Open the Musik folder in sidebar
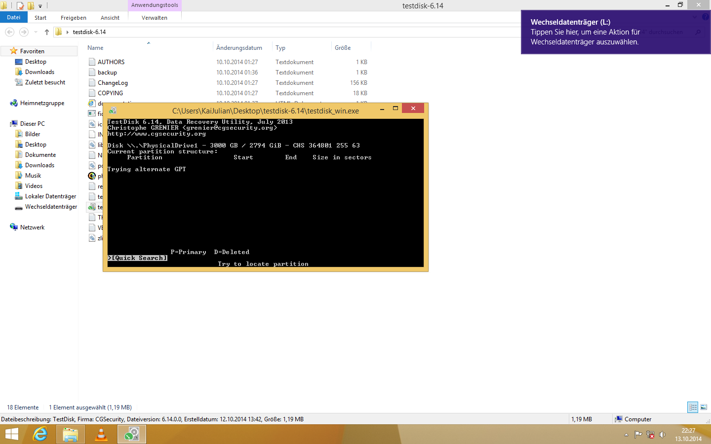The image size is (711, 444). (33, 176)
